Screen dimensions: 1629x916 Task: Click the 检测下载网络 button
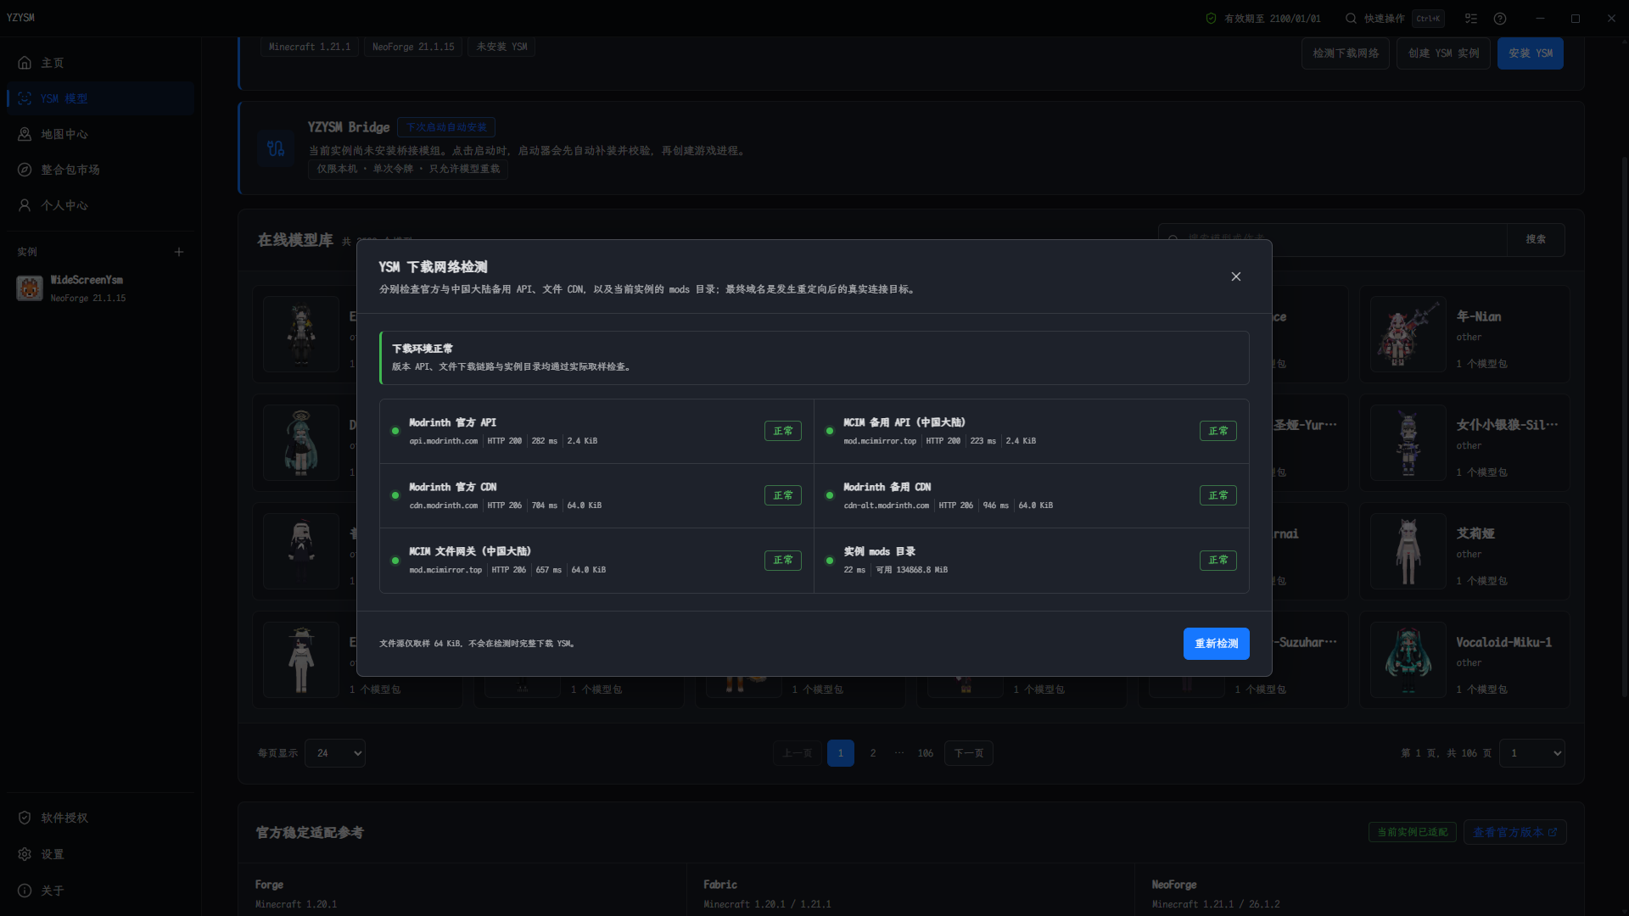pos(1346,53)
